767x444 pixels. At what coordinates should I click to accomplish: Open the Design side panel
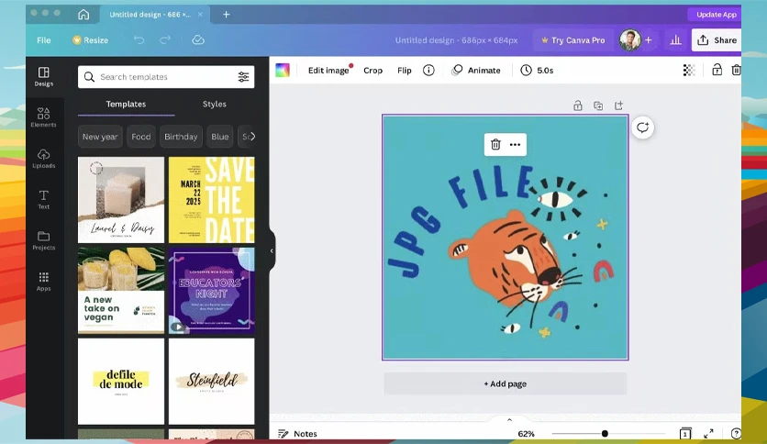[43, 77]
